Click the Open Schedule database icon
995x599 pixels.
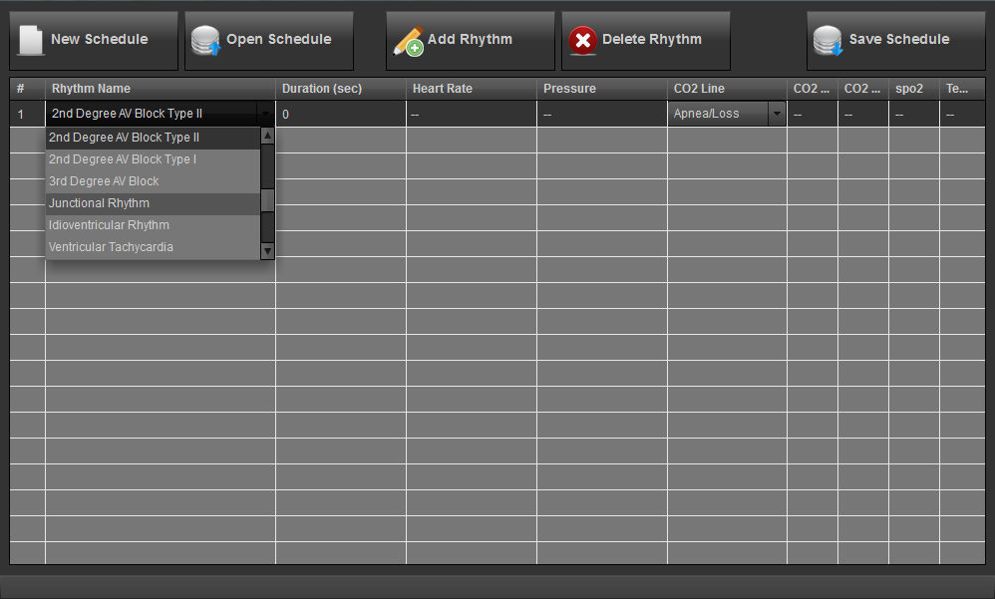point(205,38)
